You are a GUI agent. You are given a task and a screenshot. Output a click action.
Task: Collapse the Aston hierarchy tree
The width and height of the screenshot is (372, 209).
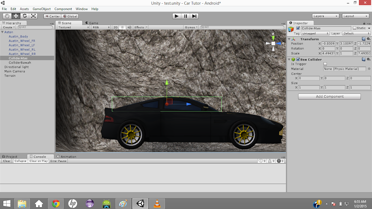click(x=3, y=32)
